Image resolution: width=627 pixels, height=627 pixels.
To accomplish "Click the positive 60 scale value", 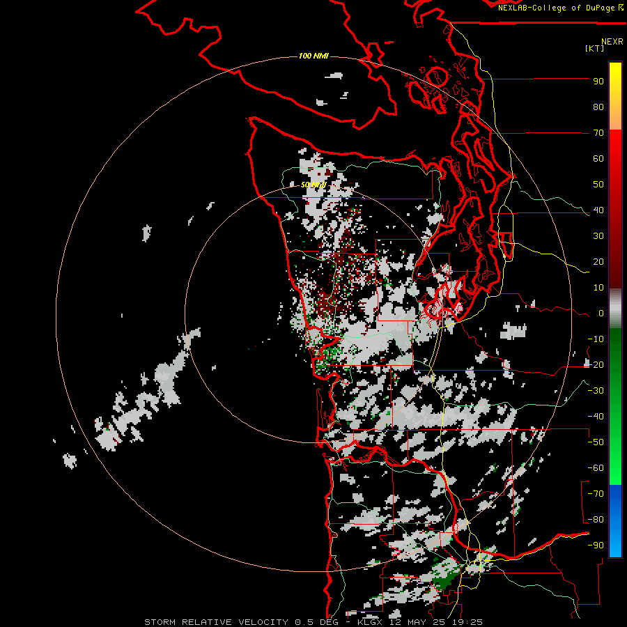I will [598, 159].
